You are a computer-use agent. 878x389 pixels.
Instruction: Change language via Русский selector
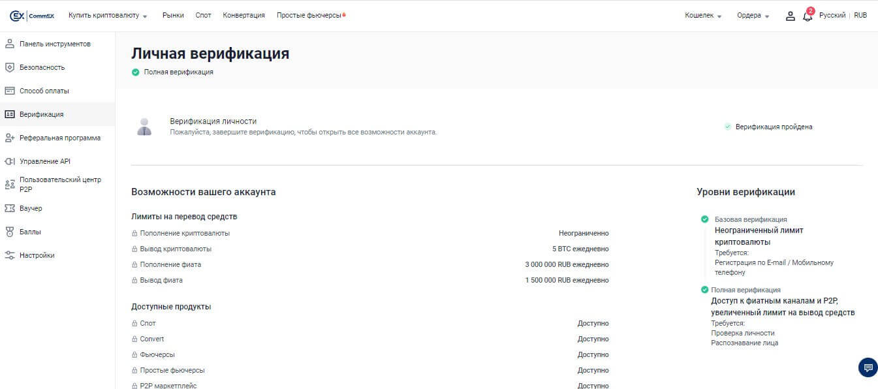click(832, 16)
